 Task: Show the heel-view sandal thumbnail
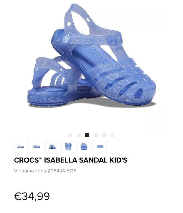pyautogui.click(x=84, y=146)
